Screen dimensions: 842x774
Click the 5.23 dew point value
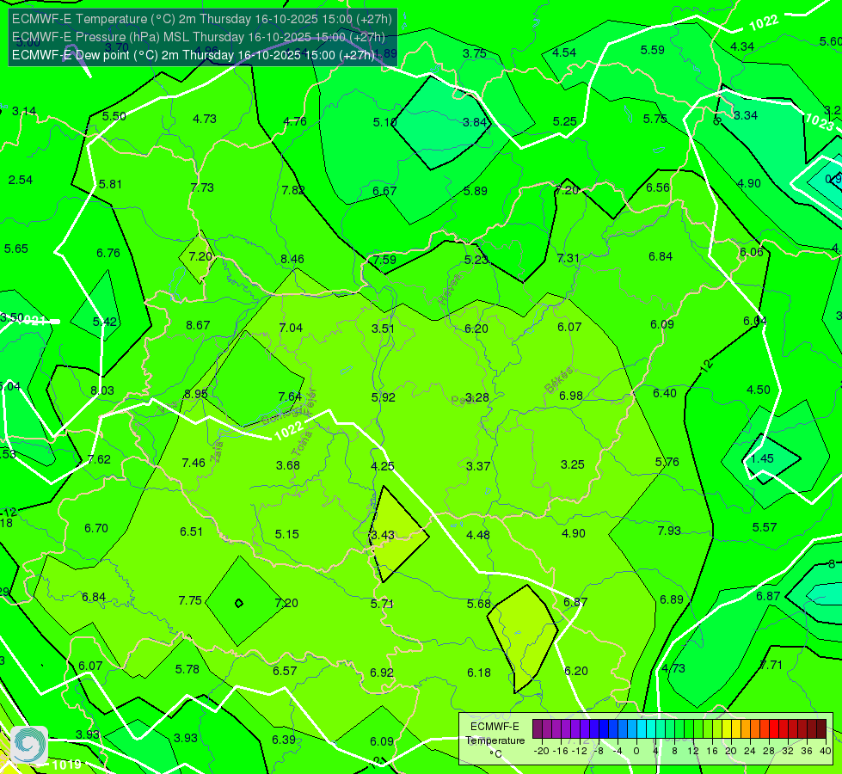476,260
